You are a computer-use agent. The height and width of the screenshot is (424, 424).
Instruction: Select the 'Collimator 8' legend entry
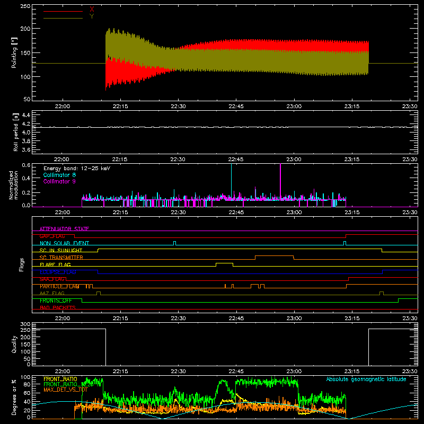59,175
